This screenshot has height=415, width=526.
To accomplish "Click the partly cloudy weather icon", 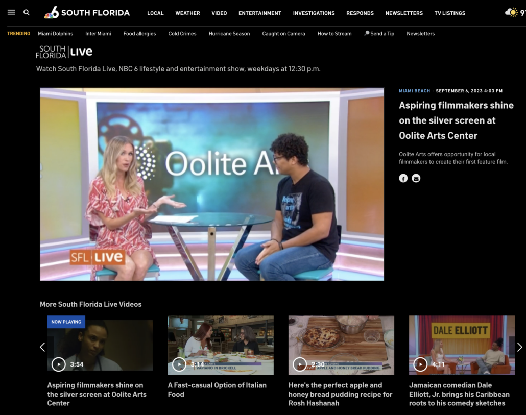I will pyautogui.click(x=512, y=12).
